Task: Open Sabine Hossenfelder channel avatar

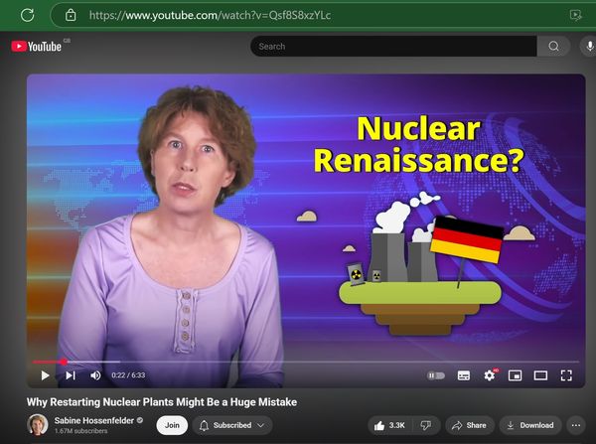Action: coord(38,424)
